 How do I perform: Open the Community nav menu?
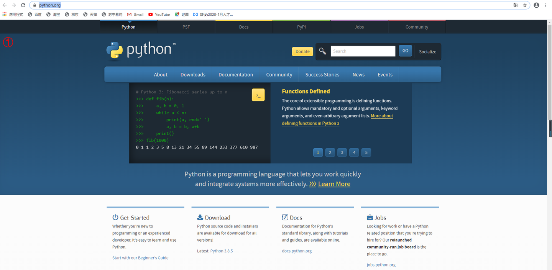point(279,75)
